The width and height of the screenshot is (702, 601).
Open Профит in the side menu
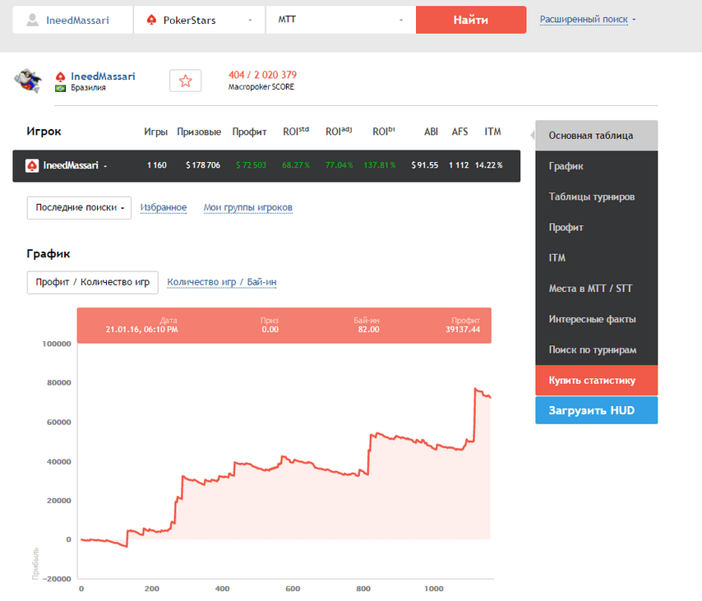click(x=596, y=227)
